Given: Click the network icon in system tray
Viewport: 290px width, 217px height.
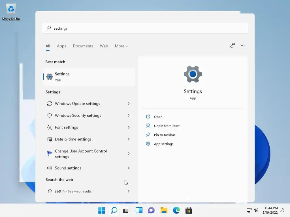Looking at the screenshot, I should point(249,210).
